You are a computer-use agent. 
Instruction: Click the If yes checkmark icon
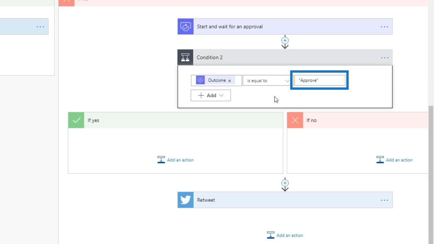point(76,120)
